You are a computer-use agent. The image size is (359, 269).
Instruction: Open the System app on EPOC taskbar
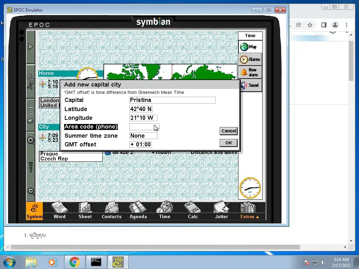point(34,211)
